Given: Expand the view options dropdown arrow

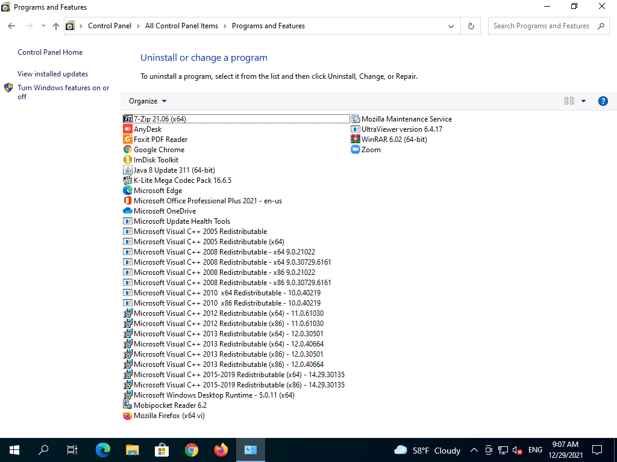Looking at the screenshot, I should point(583,101).
